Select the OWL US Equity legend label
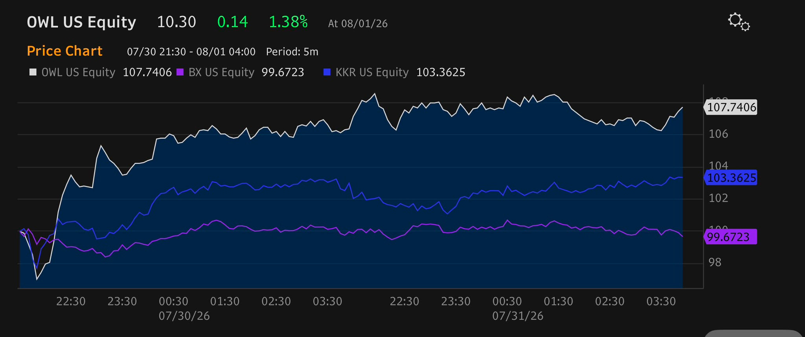Screen dimensions: 805x337 coord(78,72)
